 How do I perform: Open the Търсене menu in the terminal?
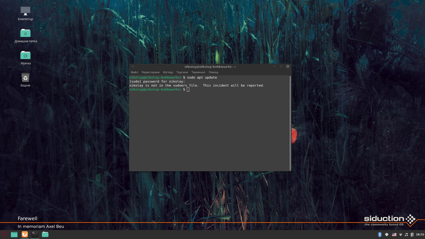click(182, 72)
